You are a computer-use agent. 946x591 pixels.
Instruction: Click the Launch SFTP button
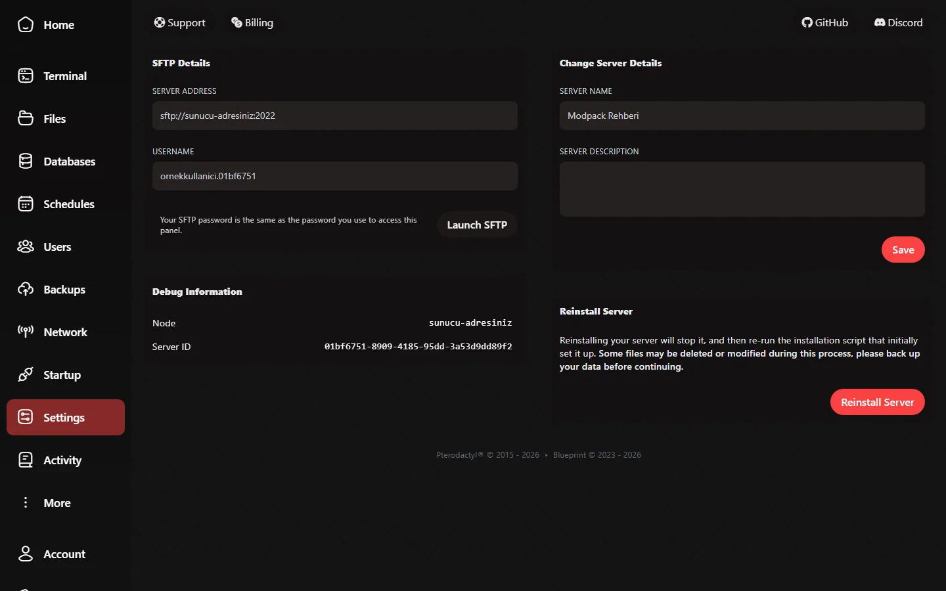(477, 225)
